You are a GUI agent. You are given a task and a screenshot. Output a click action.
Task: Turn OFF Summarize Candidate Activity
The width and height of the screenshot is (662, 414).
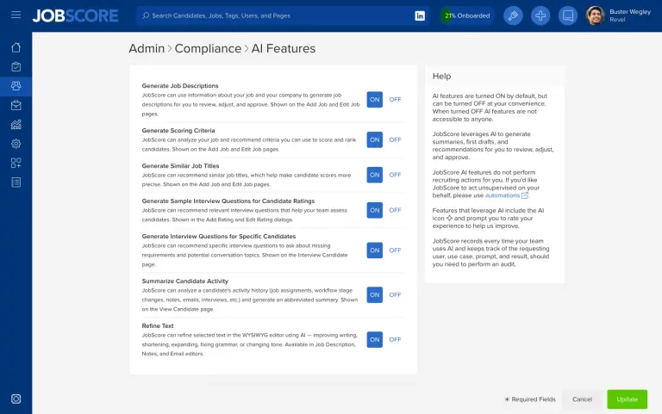[395, 294]
